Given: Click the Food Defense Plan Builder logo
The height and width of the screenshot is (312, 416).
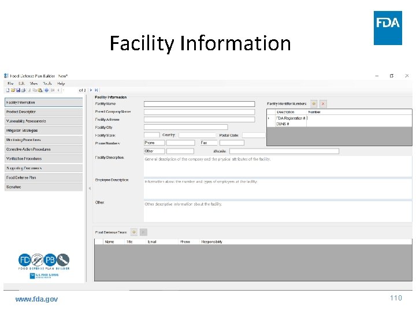Looking at the screenshot, I should (x=44, y=262).
